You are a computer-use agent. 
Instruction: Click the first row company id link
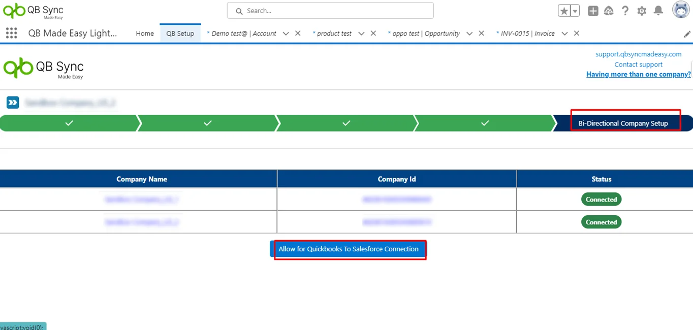point(397,200)
